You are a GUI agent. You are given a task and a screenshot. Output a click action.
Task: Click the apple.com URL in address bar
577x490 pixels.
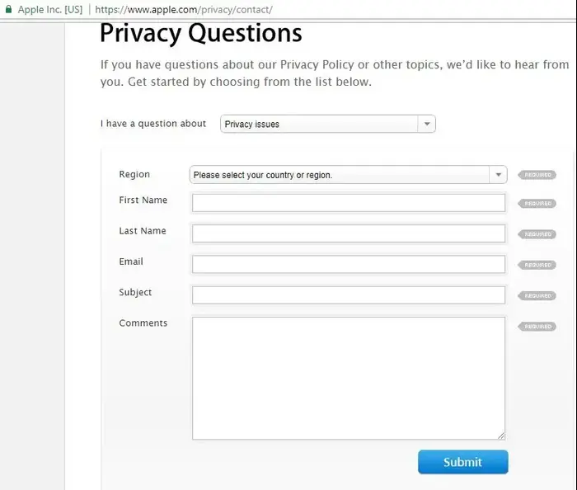coord(184,10)
